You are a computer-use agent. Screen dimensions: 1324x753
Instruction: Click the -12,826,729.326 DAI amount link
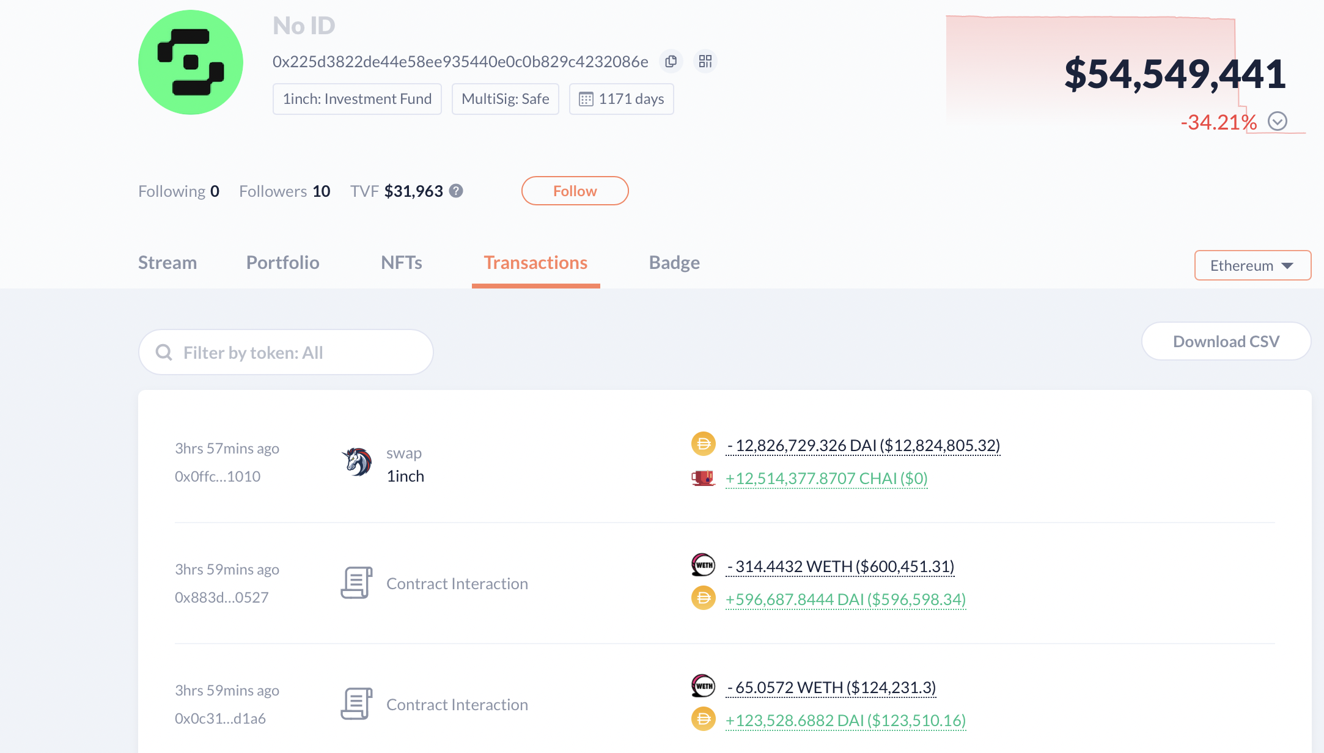(x=863, y=446)
